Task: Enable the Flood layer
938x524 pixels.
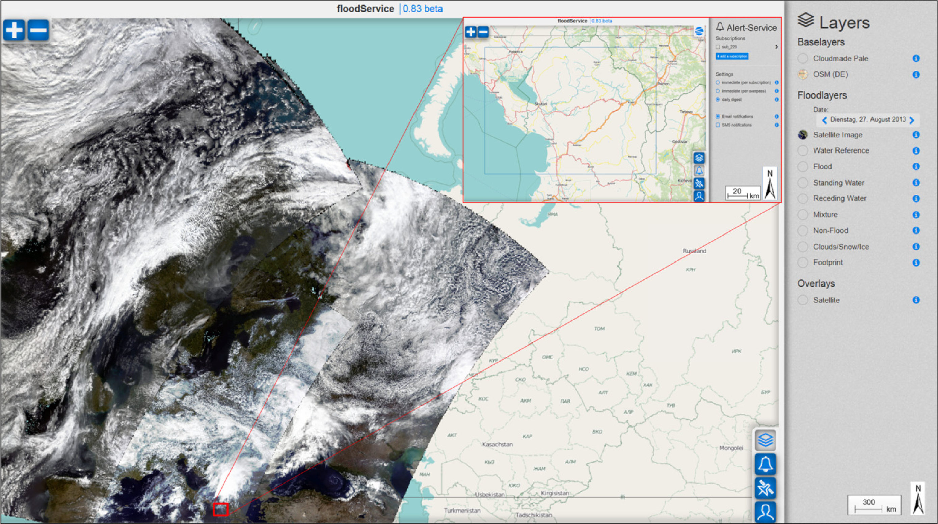Action: pos(803,167)
